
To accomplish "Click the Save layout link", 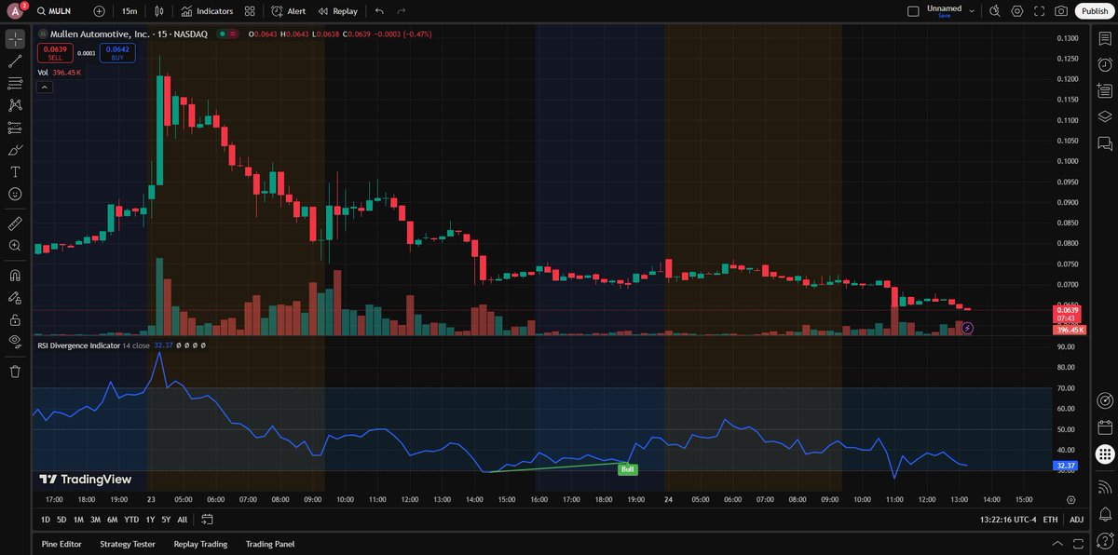I will click(944, 16).
